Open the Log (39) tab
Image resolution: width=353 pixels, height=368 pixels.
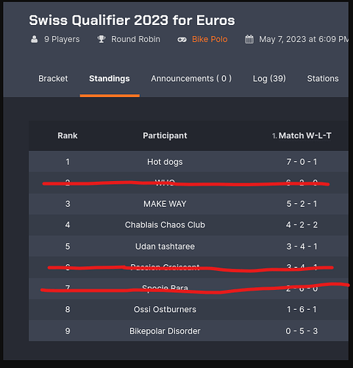pyautogui.click(x=269, y=79)
